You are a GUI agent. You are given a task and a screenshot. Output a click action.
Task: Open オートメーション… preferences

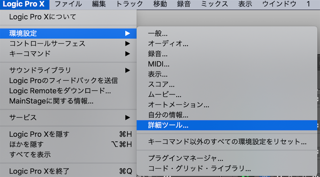point(227,105)
